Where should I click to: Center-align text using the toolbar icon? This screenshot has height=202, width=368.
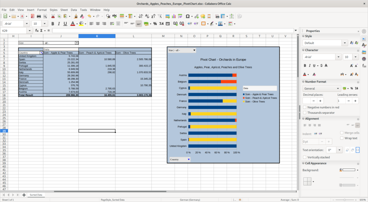[97, 24]
